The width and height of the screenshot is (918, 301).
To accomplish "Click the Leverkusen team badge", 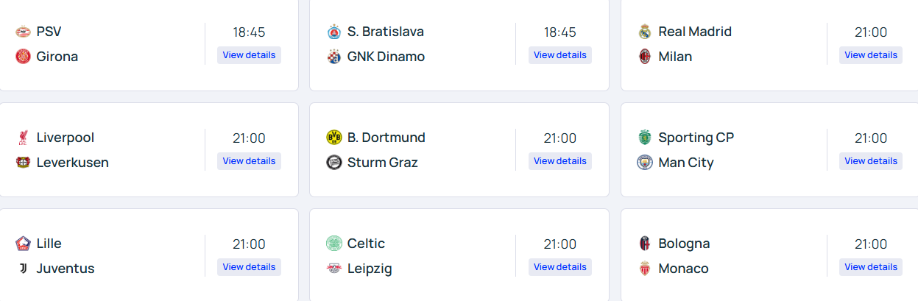I will pyautogui.click(x=23, y=163).
